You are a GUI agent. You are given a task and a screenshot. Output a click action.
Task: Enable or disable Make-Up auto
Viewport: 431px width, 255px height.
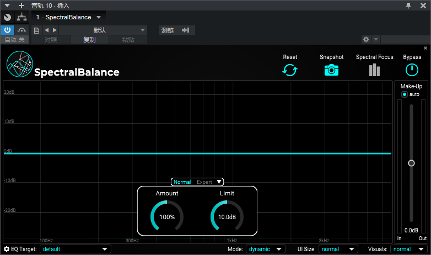pos(405,94)
